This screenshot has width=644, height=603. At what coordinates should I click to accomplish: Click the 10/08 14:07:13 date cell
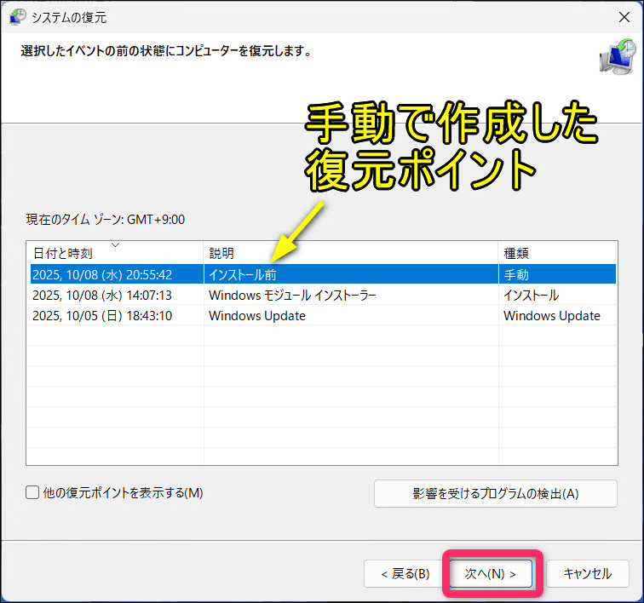102,296
